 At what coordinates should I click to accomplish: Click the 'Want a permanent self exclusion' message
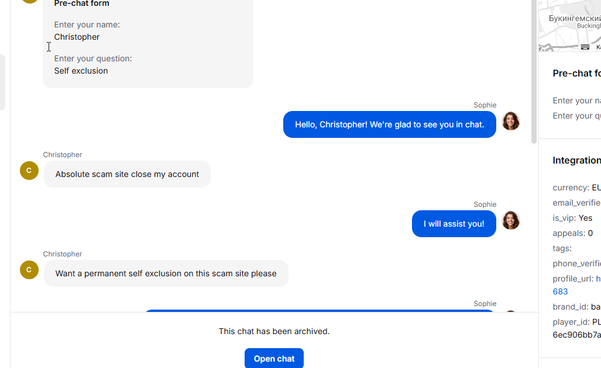166,273
